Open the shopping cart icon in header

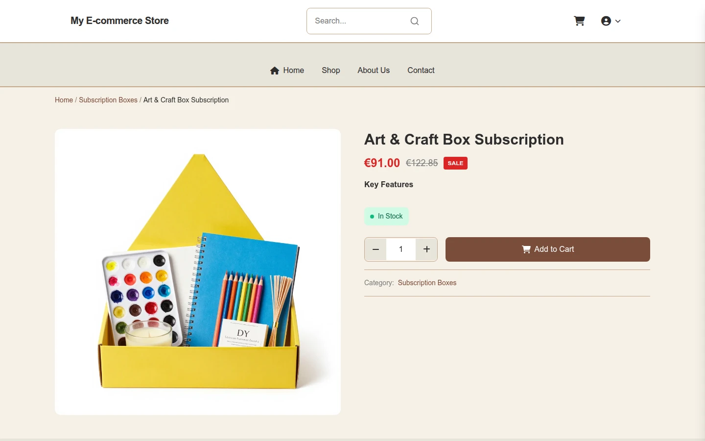click(579, 21)
